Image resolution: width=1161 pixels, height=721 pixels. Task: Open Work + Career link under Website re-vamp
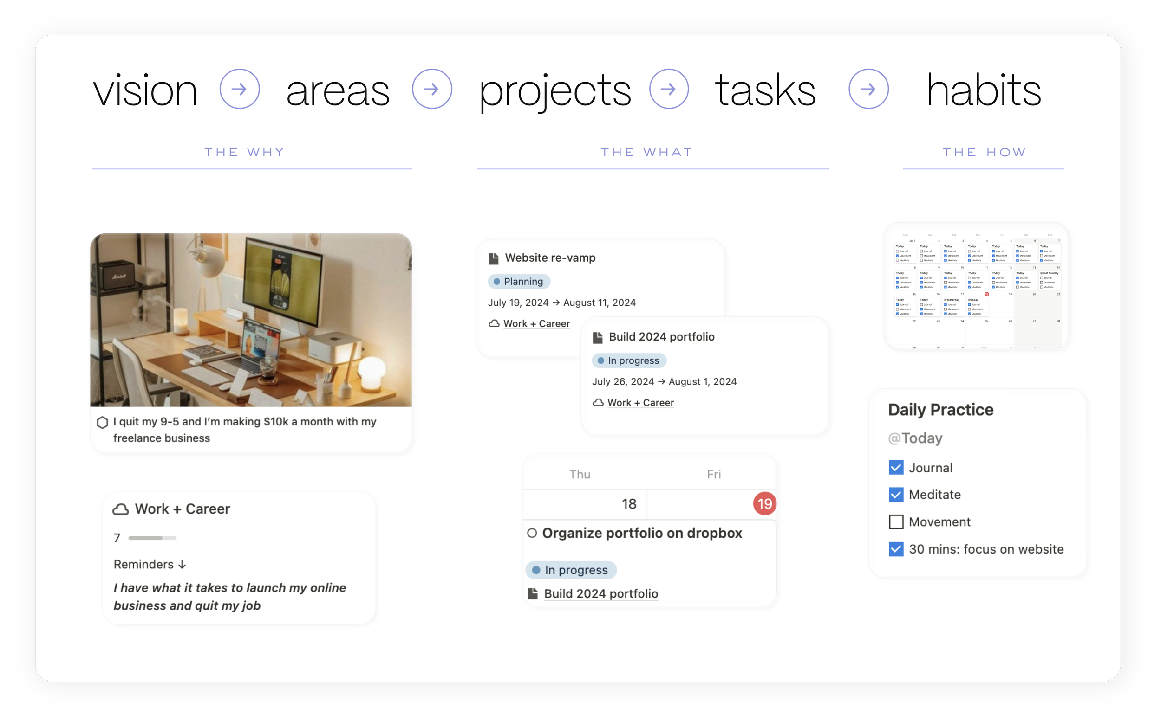[536, 324]
